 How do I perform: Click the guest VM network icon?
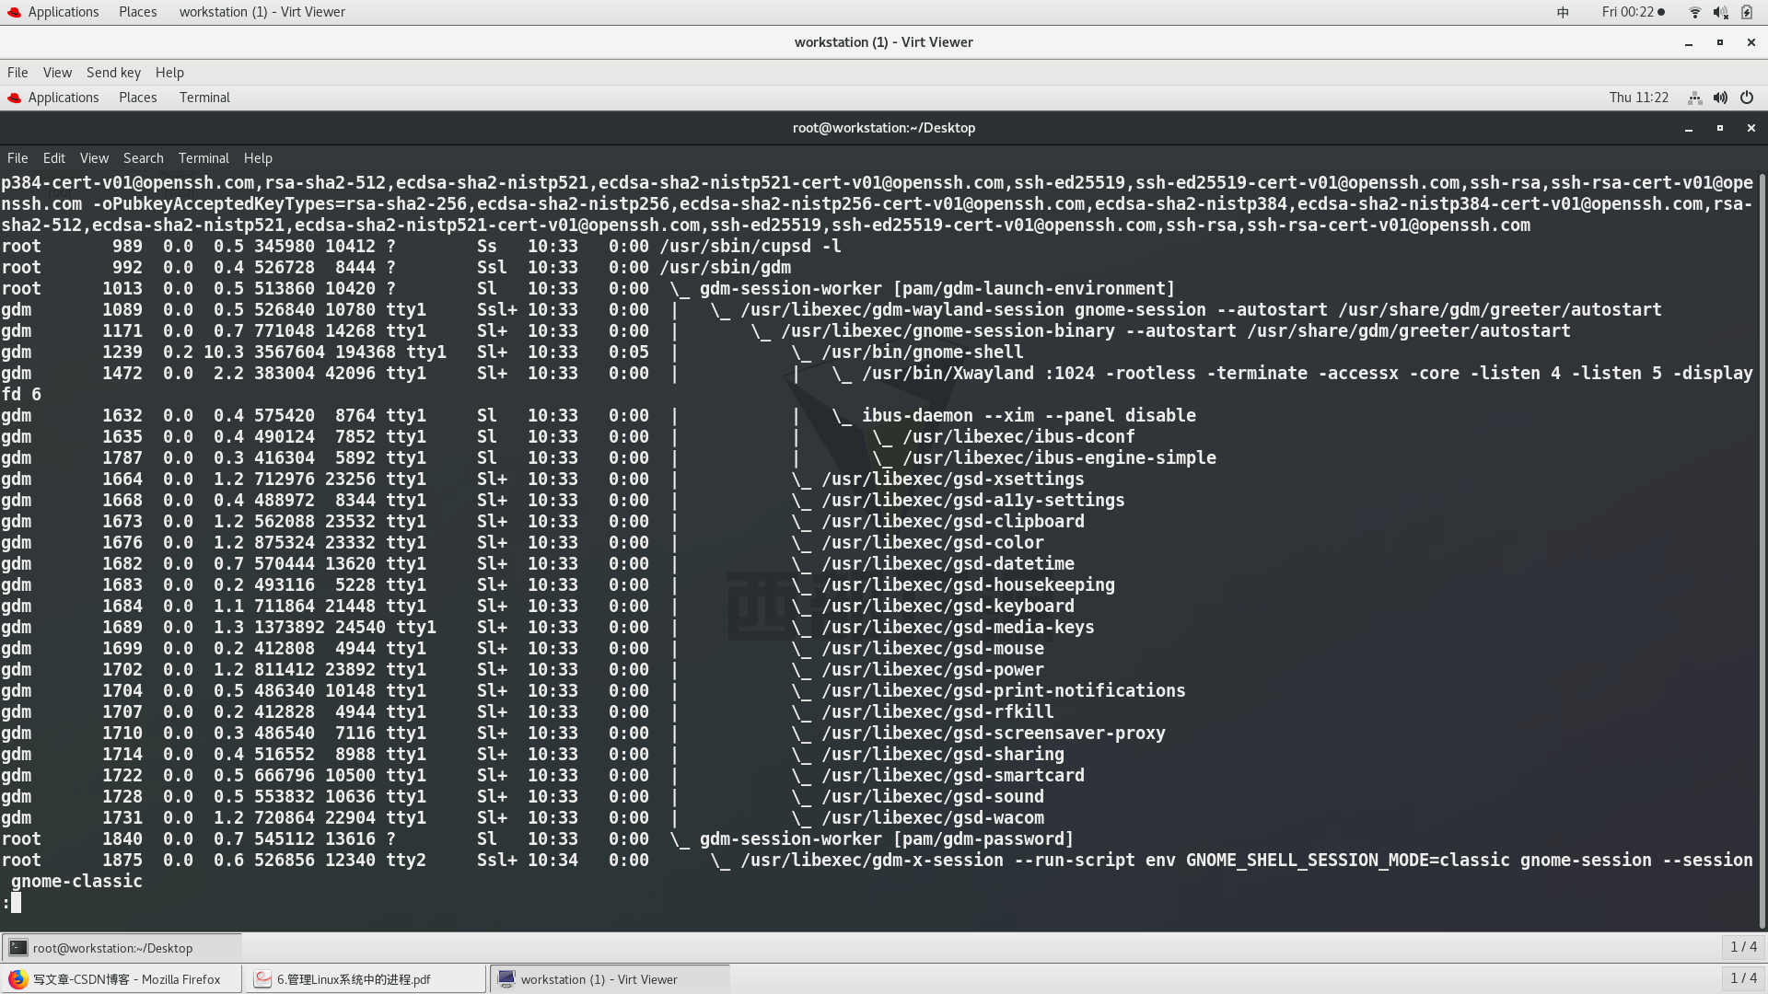[x=1694, y=98]
